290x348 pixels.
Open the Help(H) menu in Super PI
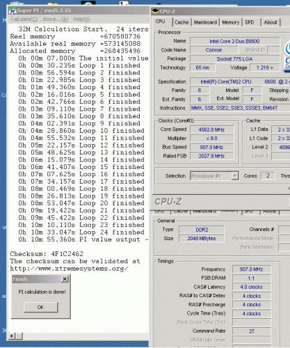pos(81,19)
